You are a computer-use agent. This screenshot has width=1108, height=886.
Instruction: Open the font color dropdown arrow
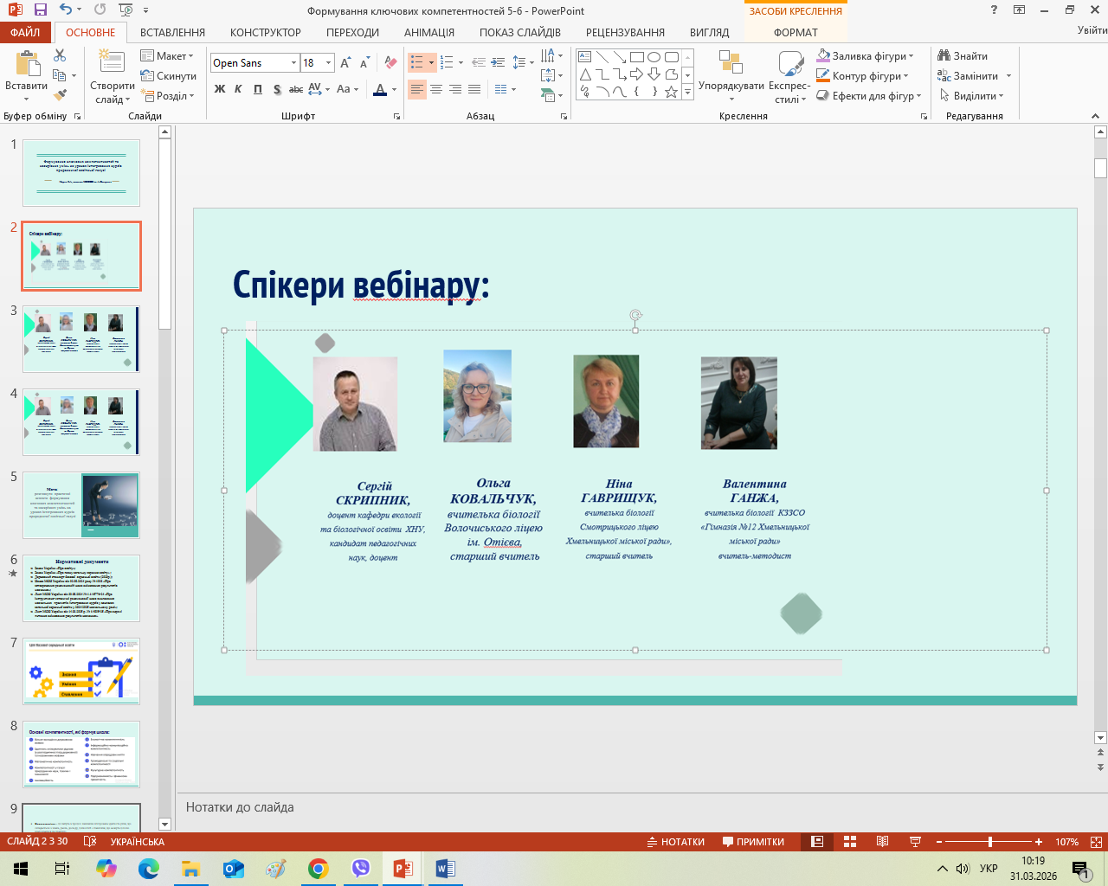pyautogui.click(x=395, y=89)
